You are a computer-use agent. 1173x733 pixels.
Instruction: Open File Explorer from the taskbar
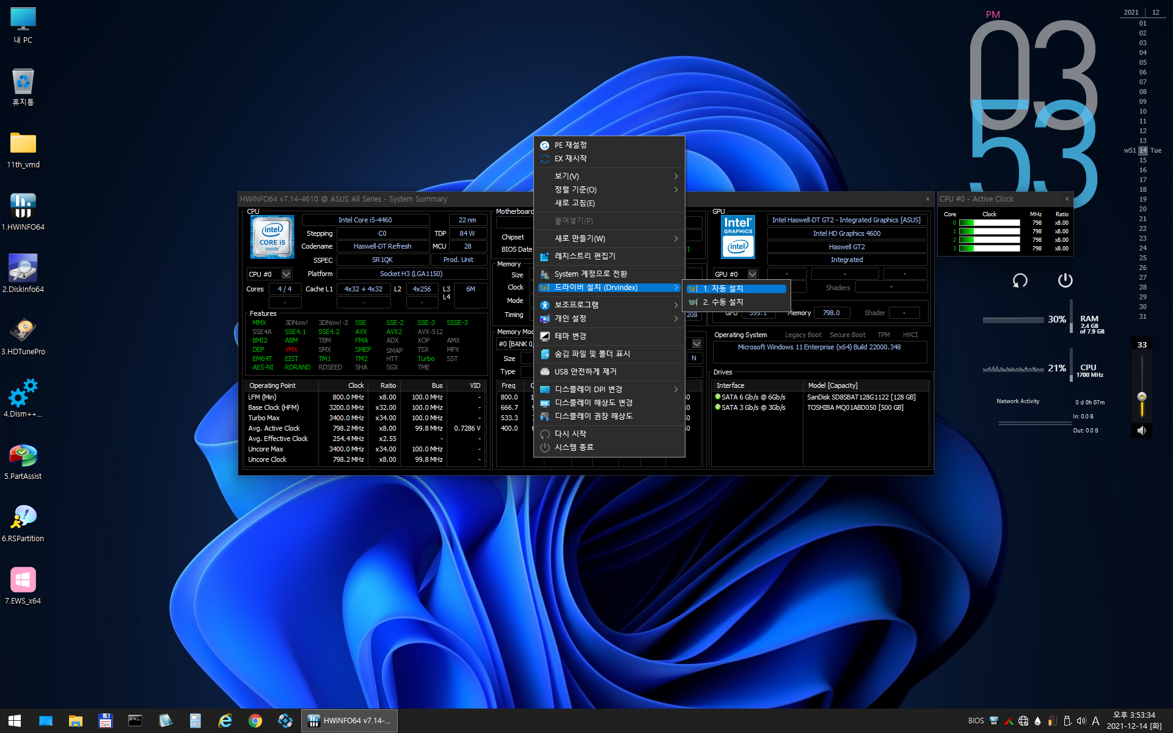click(x=76, y=721)
